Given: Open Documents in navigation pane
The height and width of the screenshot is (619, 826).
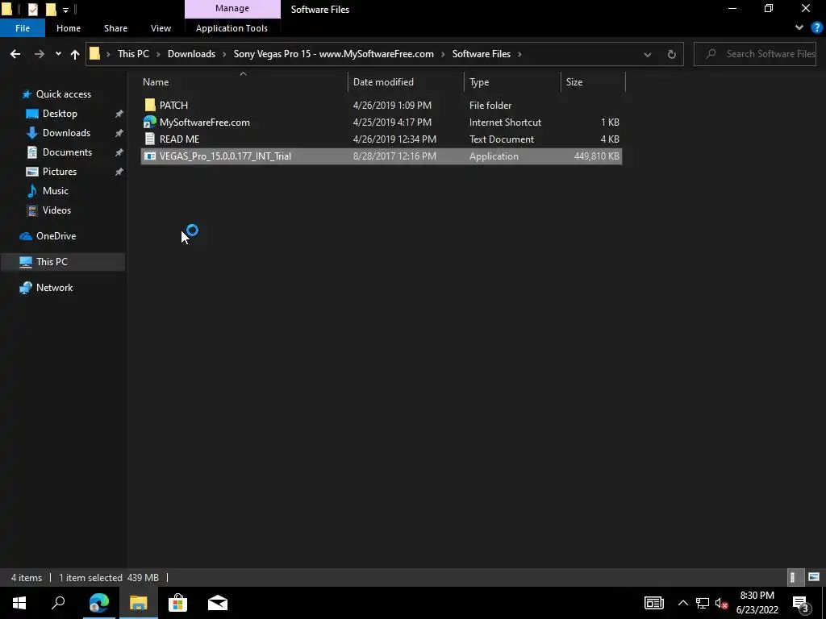Looking at the screenshot, I should point(67,152).
